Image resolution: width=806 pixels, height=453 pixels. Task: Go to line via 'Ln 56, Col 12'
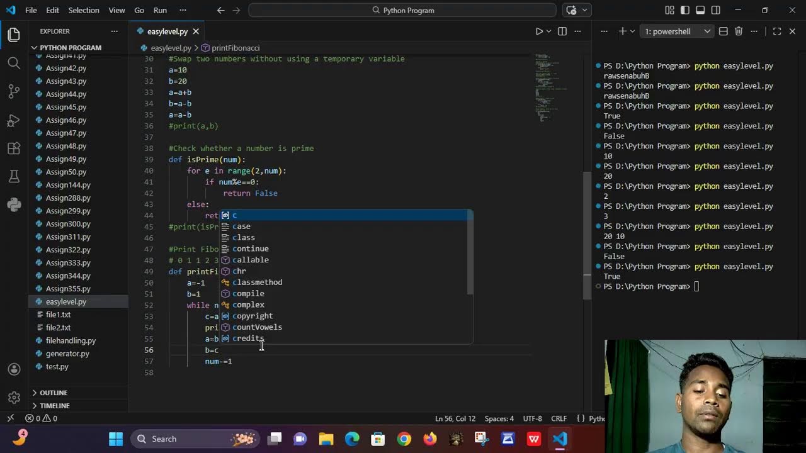click(x=455, y=418)
